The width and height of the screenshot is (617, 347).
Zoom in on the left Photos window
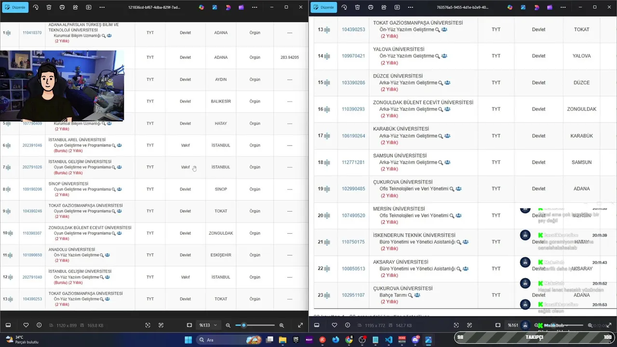[x=282, y=325]
